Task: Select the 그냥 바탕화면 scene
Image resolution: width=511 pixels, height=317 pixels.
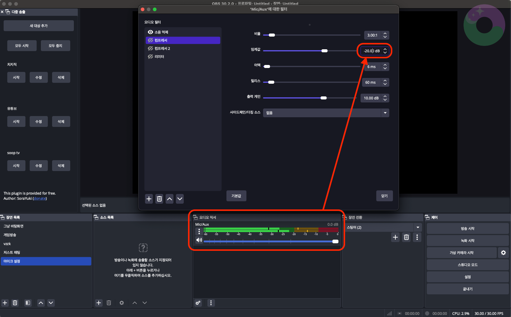Action: [x=46, y=226]
